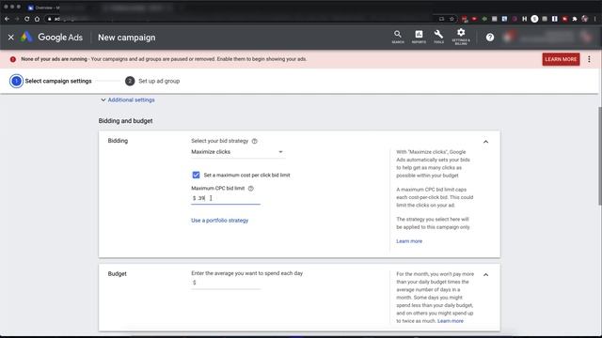Screen dimensions: 602x338
Task: Open the browser three-dot menu
Action: tap(595, 19)
